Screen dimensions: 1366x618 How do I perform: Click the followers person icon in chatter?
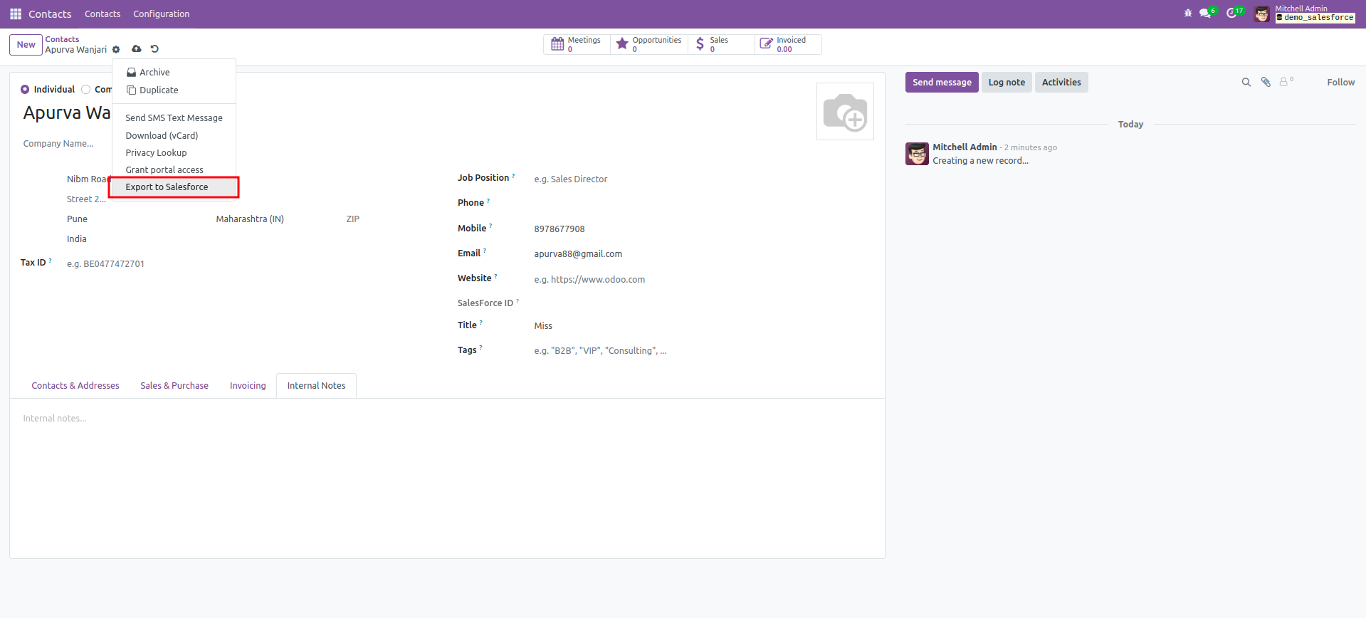tap(1285, 83)
